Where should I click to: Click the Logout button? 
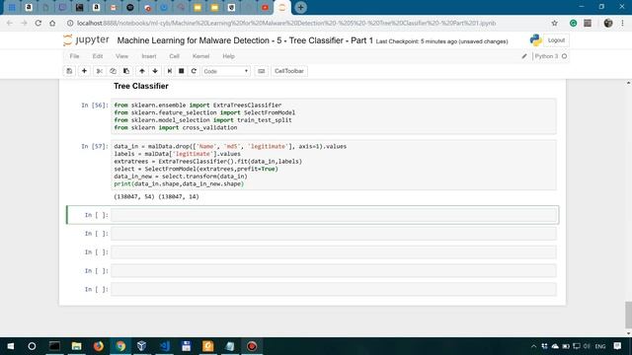pos(556,40)
